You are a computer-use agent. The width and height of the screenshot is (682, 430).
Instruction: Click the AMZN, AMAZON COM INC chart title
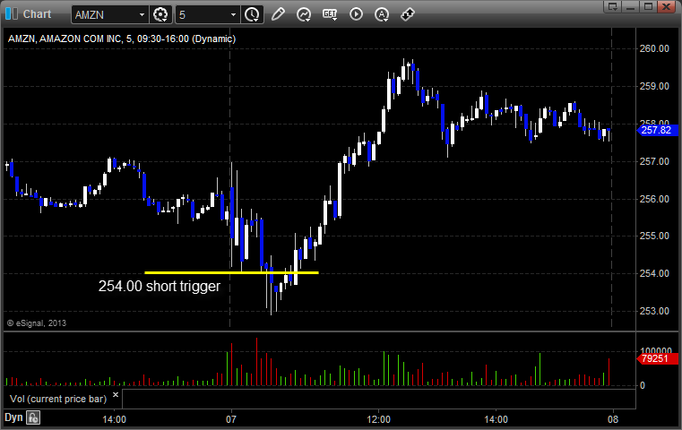pos(122,39)
